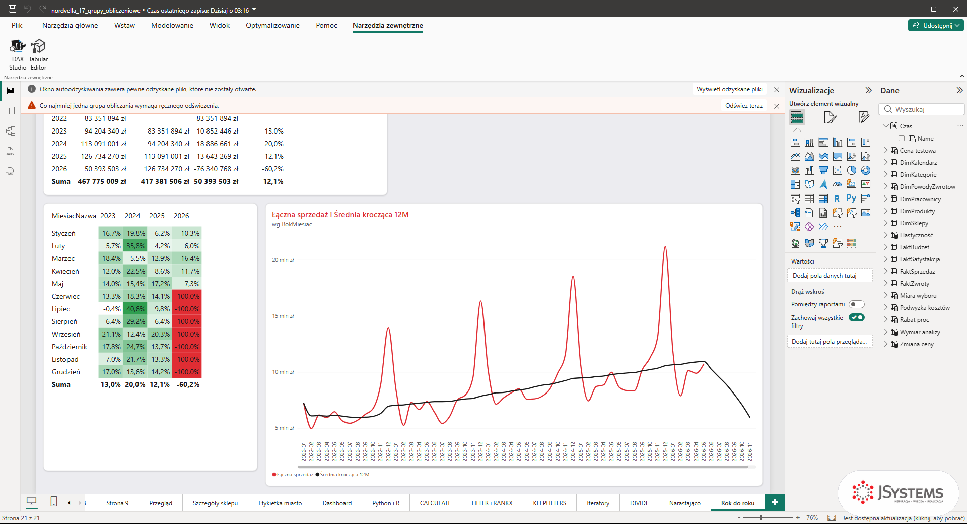Select the pie chart visual icon
967x524 pixels.
click(852, 170)
